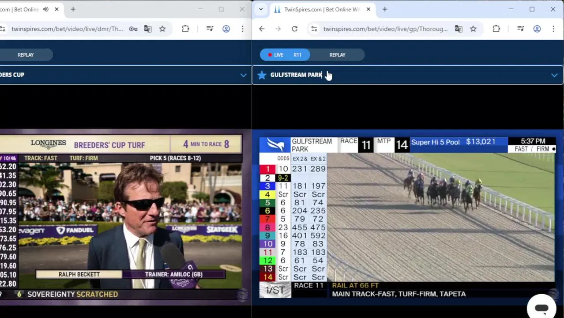This screenshot has width=564, height=318.
Task: Open Chrome menu in right window
Action: [553, 29]
